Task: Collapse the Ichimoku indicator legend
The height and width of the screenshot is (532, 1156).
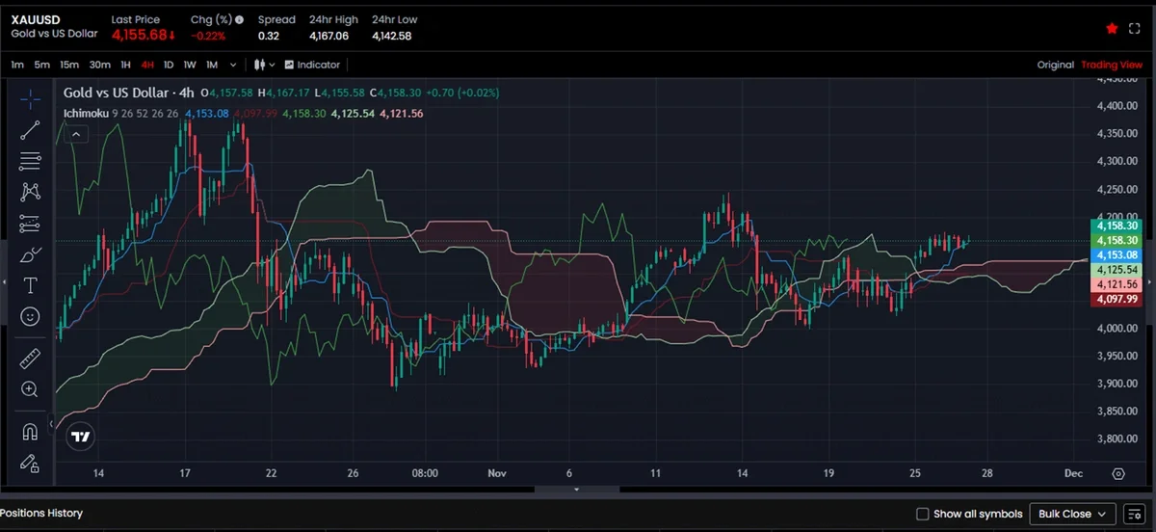Action: (x=74, y=135)
